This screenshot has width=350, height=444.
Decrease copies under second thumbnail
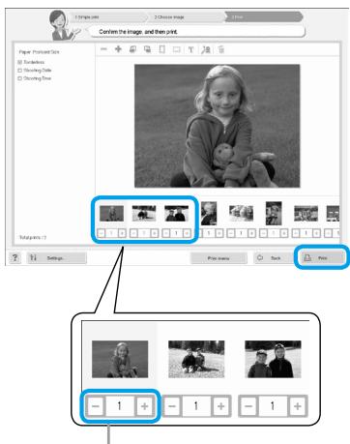pyautogui.click(x=133, y=233)
